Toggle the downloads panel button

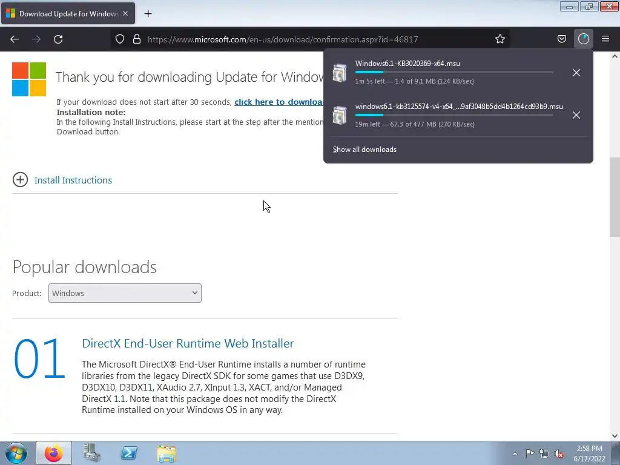point(583,39)
